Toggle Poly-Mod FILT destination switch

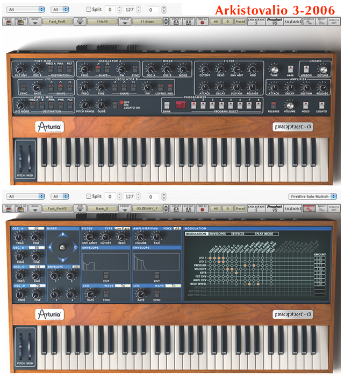pos(69,69)
